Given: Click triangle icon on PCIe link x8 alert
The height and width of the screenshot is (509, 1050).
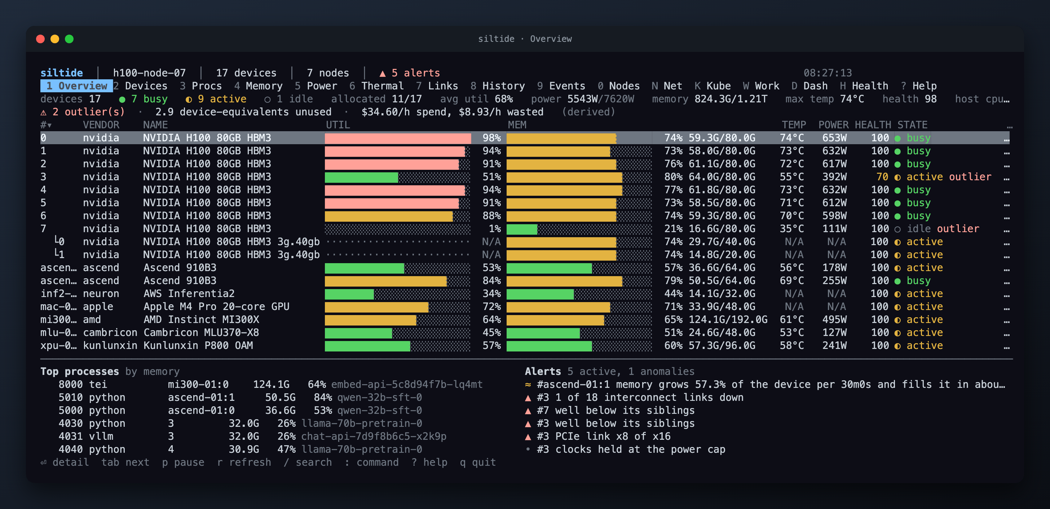Looking at the screenshot, I should pos(528,437).
